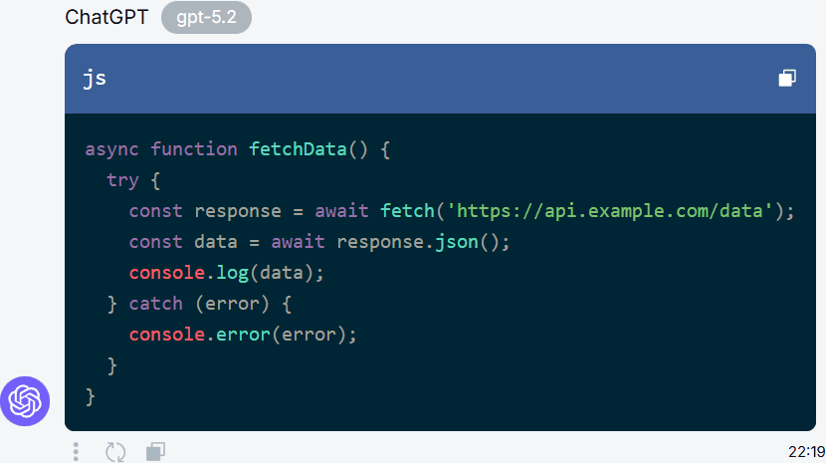This screenshot has height=463, width=826.
Task: Click the final closing brace of the function
Action: click(x=91, y=396)
